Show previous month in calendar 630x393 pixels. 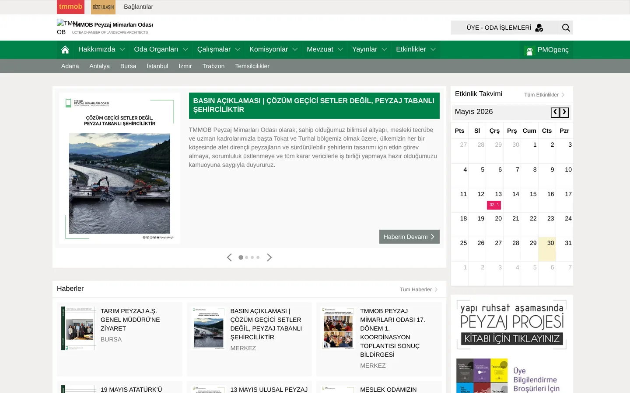point(555,112)
